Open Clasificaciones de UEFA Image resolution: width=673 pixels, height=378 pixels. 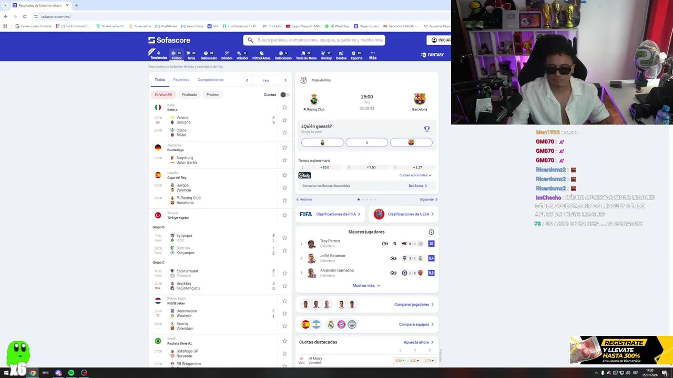coord(403,214)
